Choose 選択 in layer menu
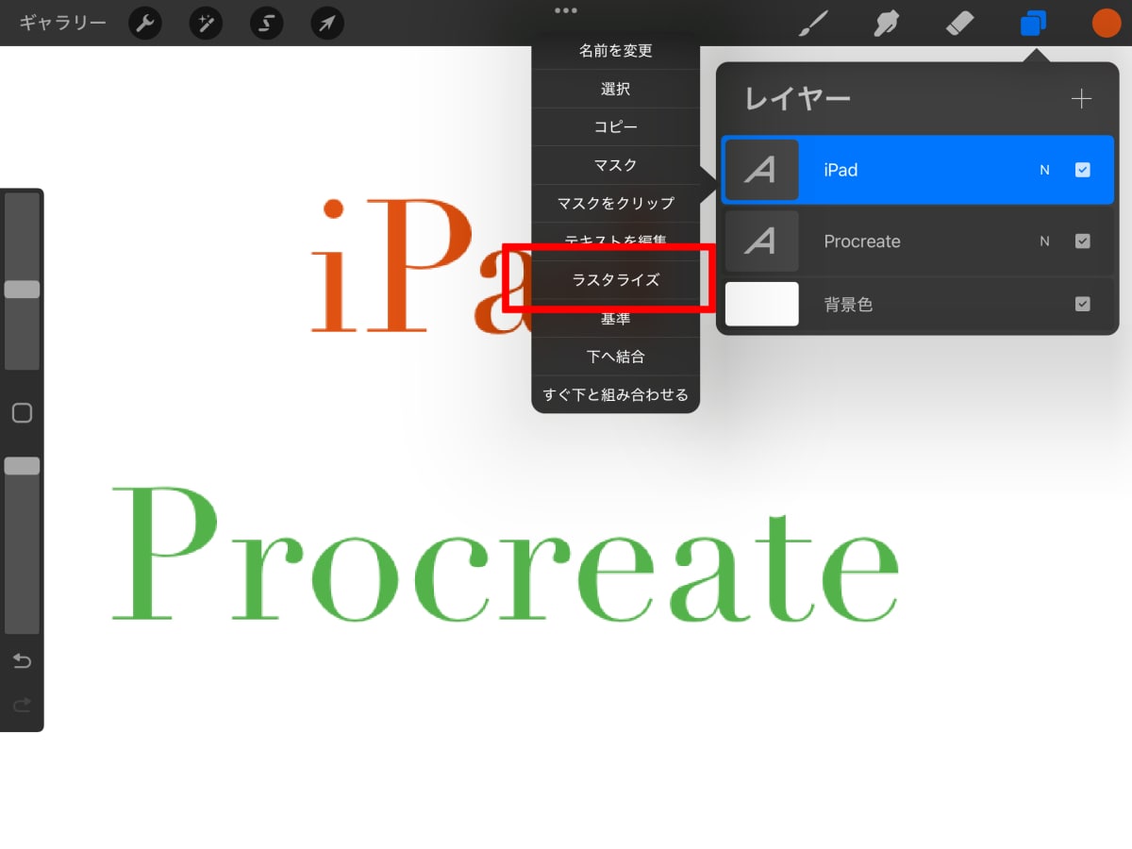The width and height of the screenshot is (1132, 849). click(x=616, y=89)
